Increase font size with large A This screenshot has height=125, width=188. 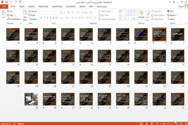point(61,13)
